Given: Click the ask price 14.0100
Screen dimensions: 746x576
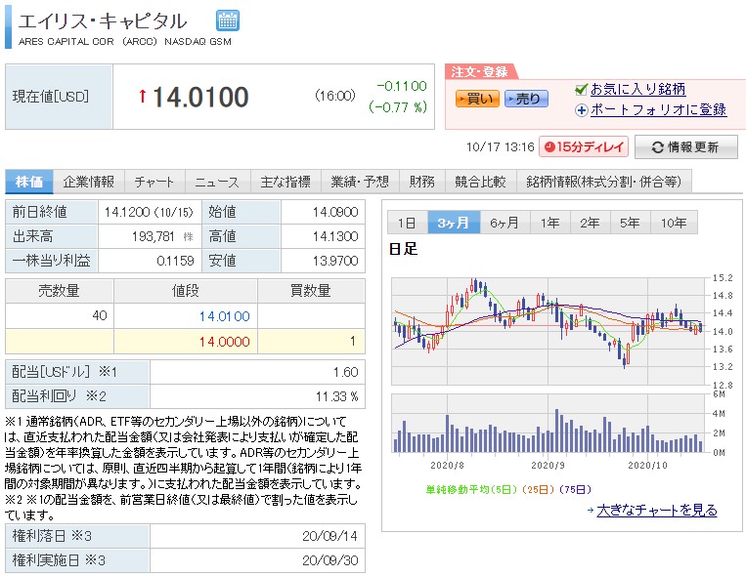Looking at the screenshot, I should pyautogui.click(x=225, y=316).
